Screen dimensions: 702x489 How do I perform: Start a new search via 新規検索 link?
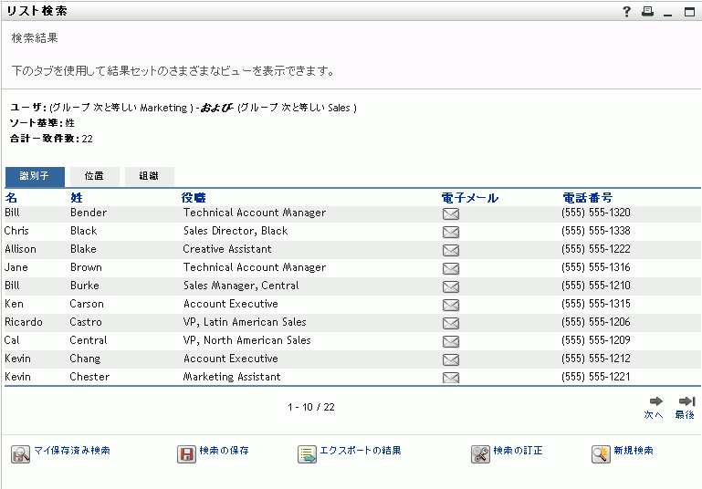[634, 450]
